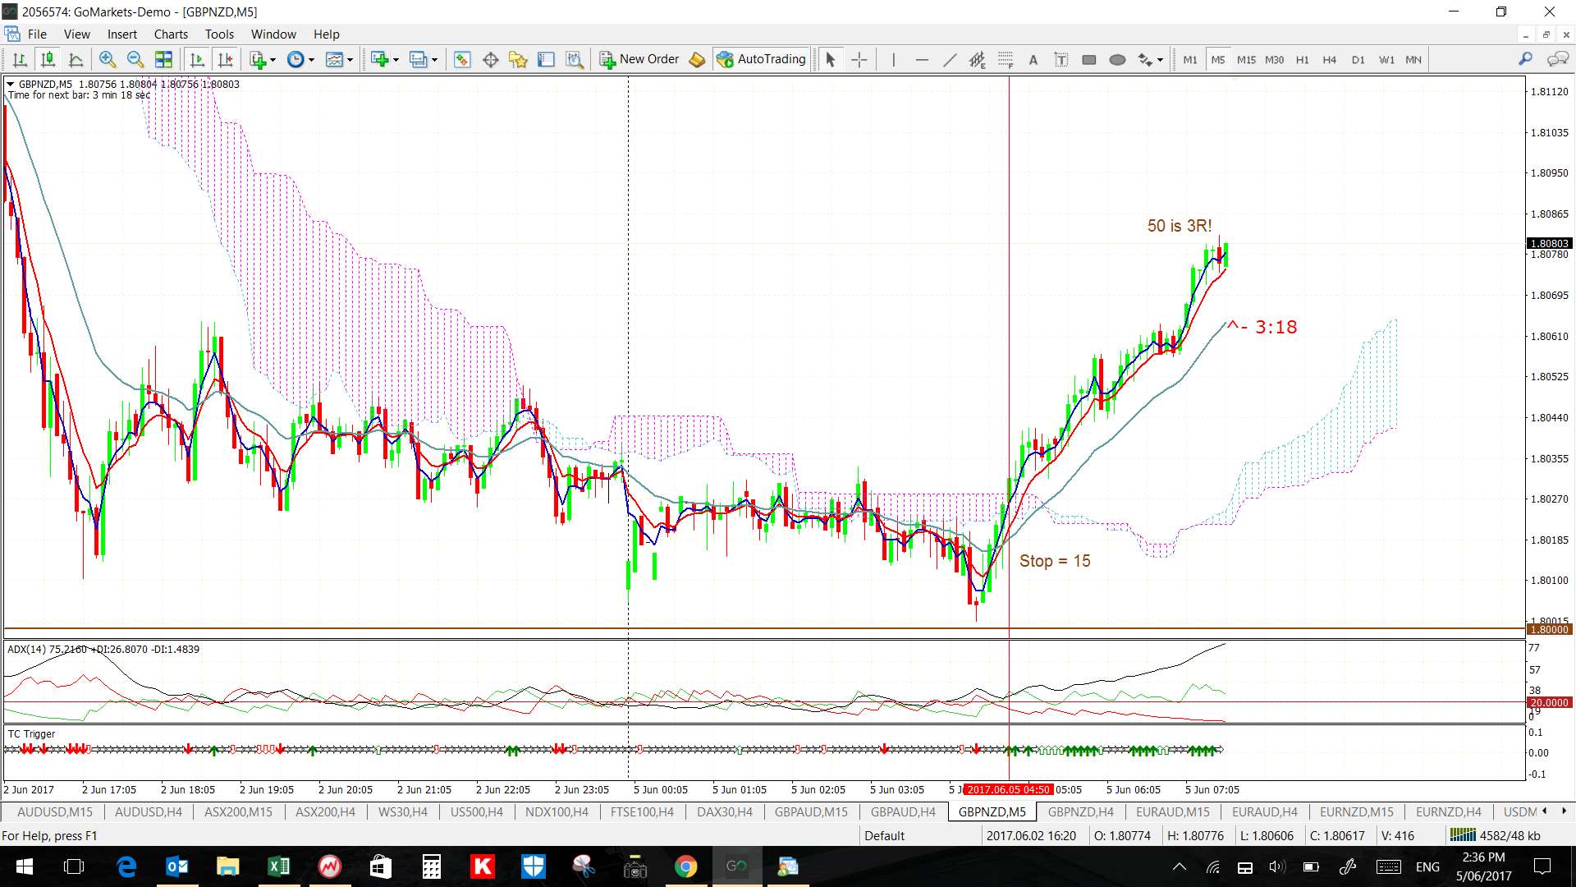
Task: Select the trendline drawing tool
Action: tap(950, 59)
